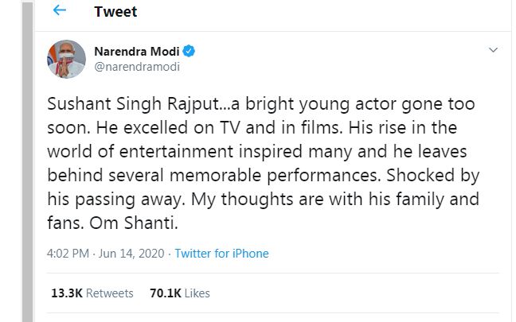Click the Likes label text
The width and height of the screenshot is (516, 322).
point(197,293)
